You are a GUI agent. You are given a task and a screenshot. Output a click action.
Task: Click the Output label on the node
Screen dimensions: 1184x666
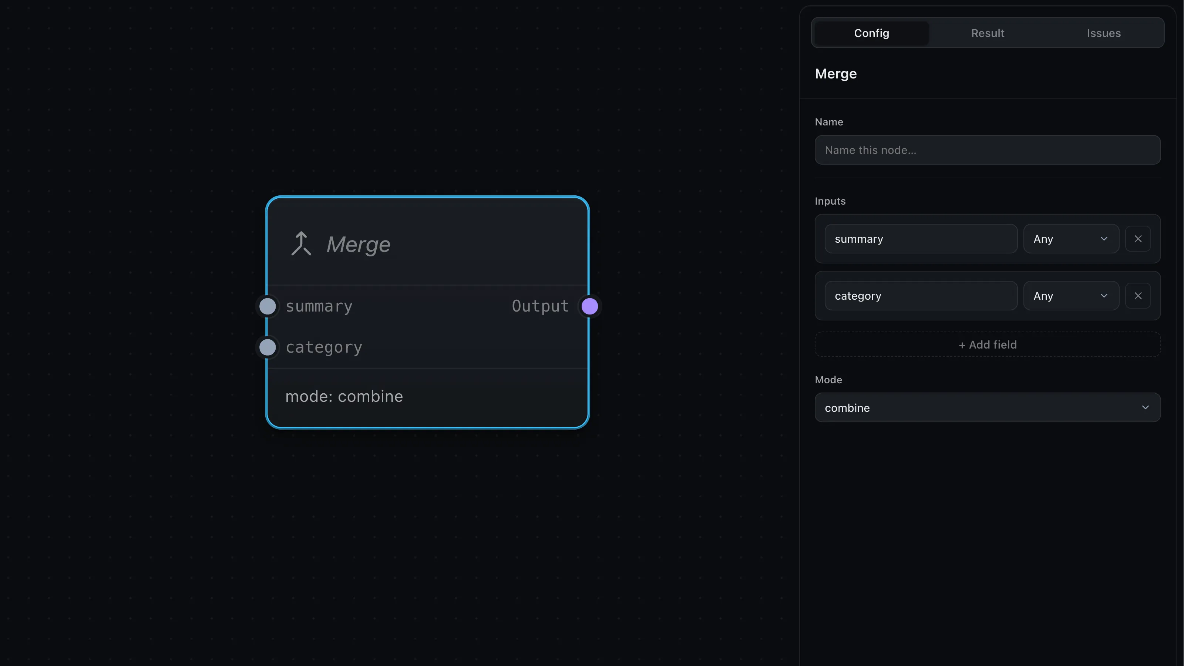click(540, 306)
